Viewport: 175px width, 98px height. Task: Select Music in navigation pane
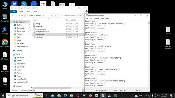pyautogui.click(x=19, y=70)
